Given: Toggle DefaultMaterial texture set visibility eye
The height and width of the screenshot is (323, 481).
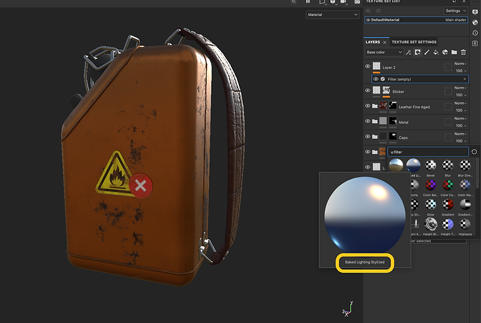Looking at the screenshot, I should point(368,20).
